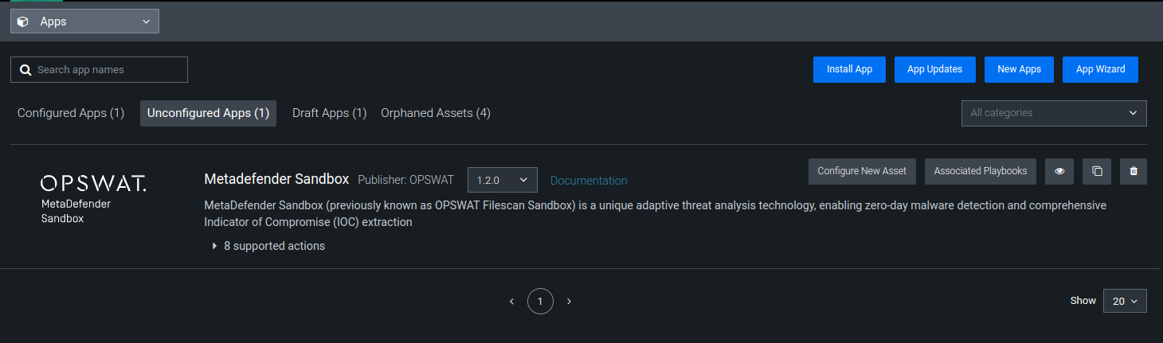The width and height of the screenshot is (1163, 343).
Task: Go to previous page with left chevron
Action: (x=511, y=302)
